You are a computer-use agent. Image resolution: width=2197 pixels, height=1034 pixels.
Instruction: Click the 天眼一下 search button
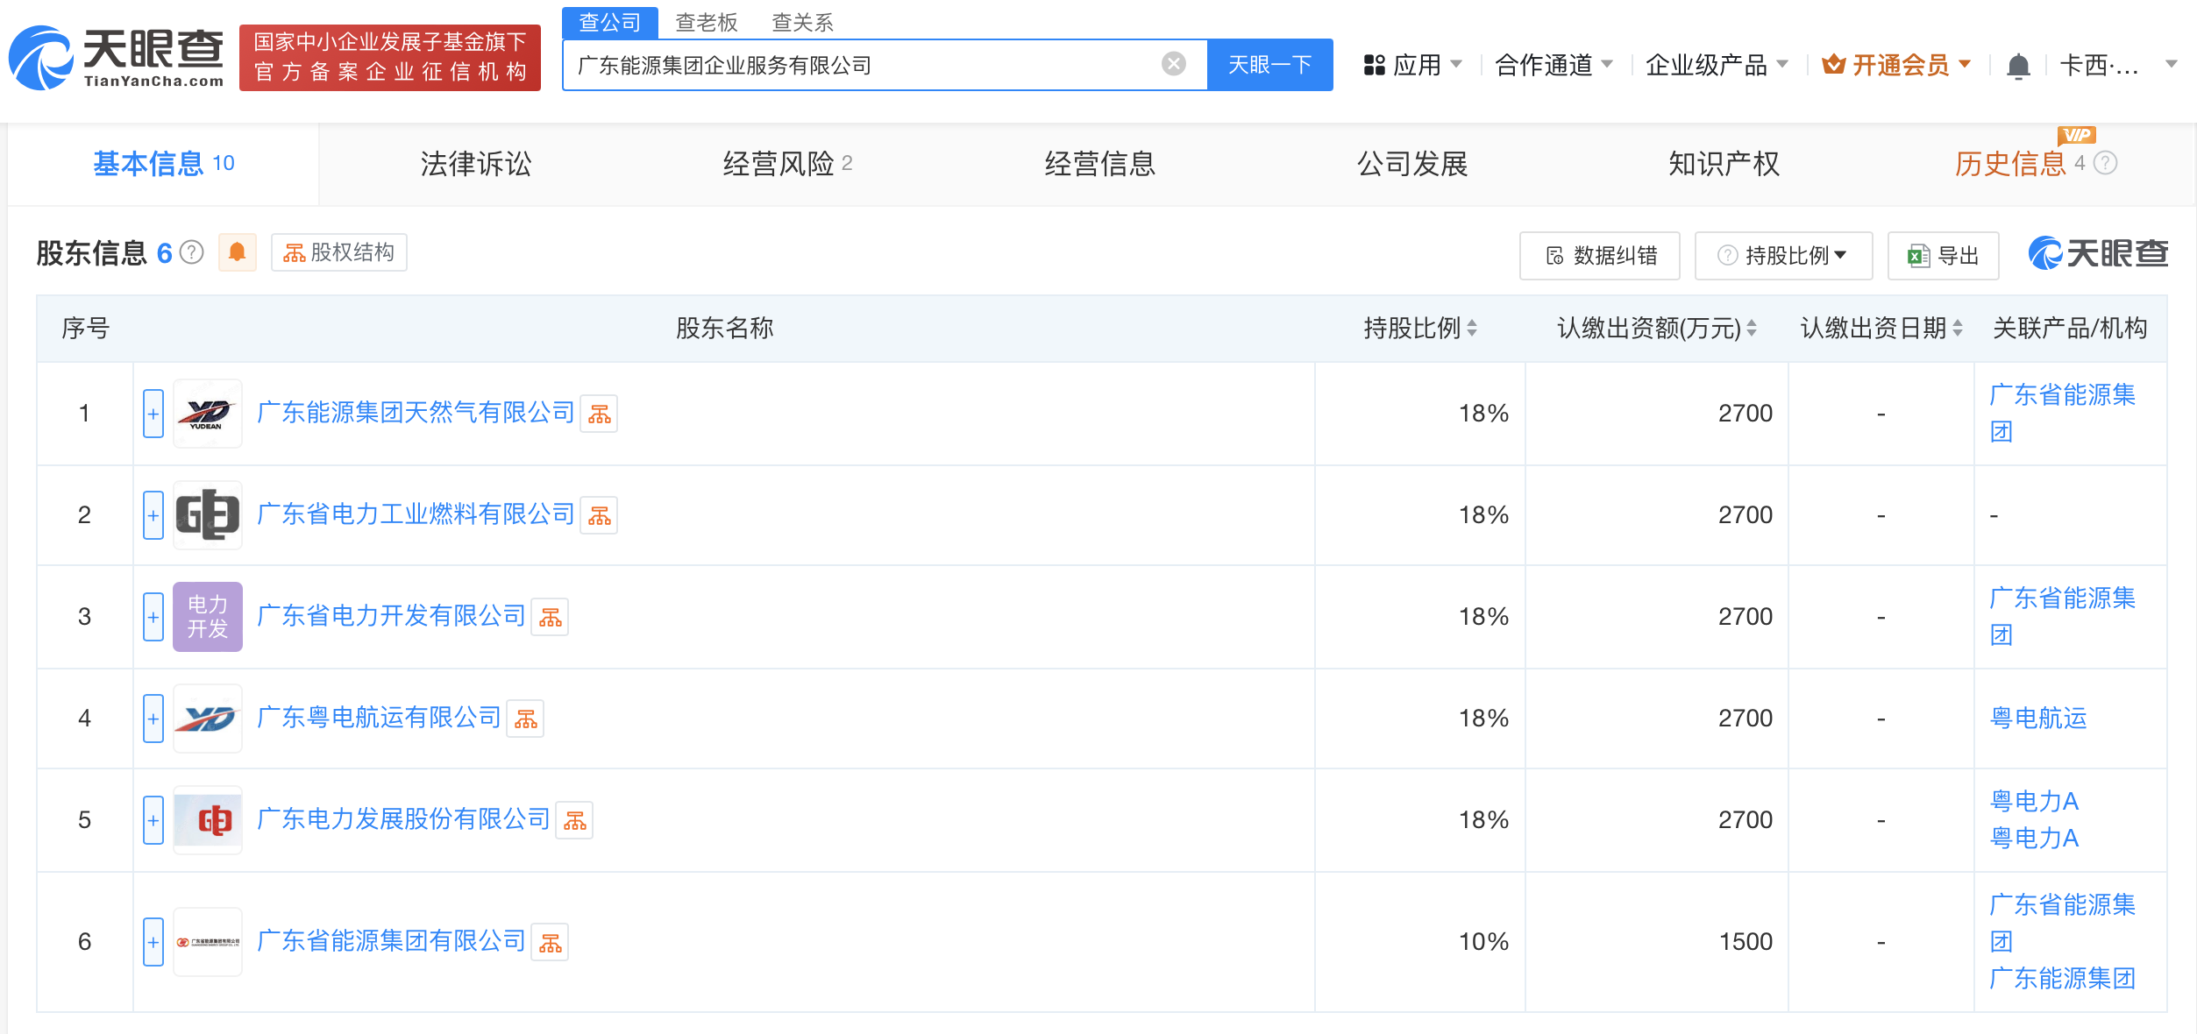coord(1269,65)
